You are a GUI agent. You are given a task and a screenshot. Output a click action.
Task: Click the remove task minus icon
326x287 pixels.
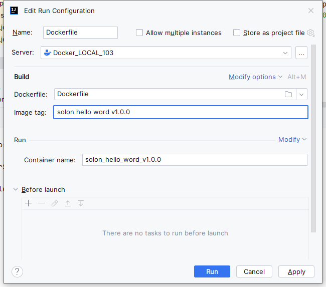coord(42,203)
